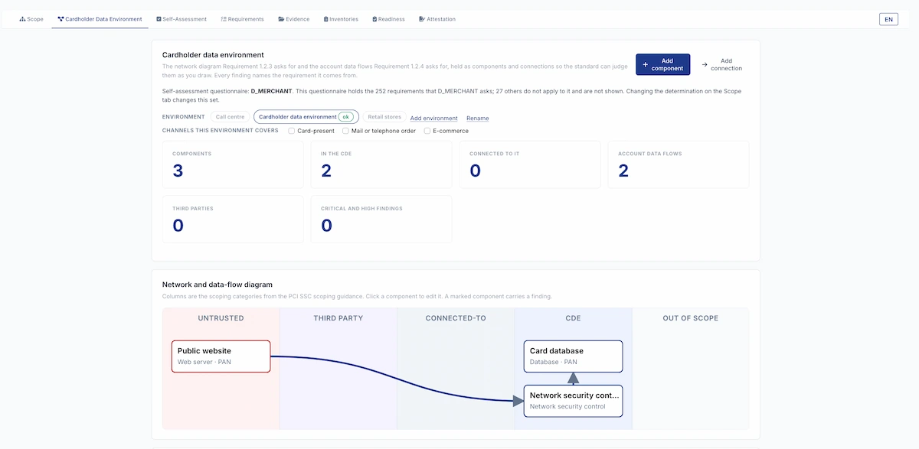Open the Inventories tab
This screenshot has width=919, height=449.
click(341, 19)
